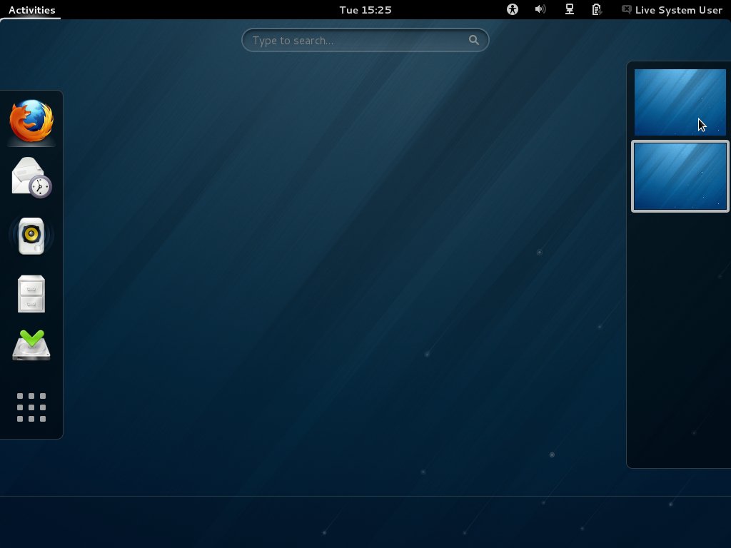
Task: Click the battery power status icon
Action: coord(597,10)
